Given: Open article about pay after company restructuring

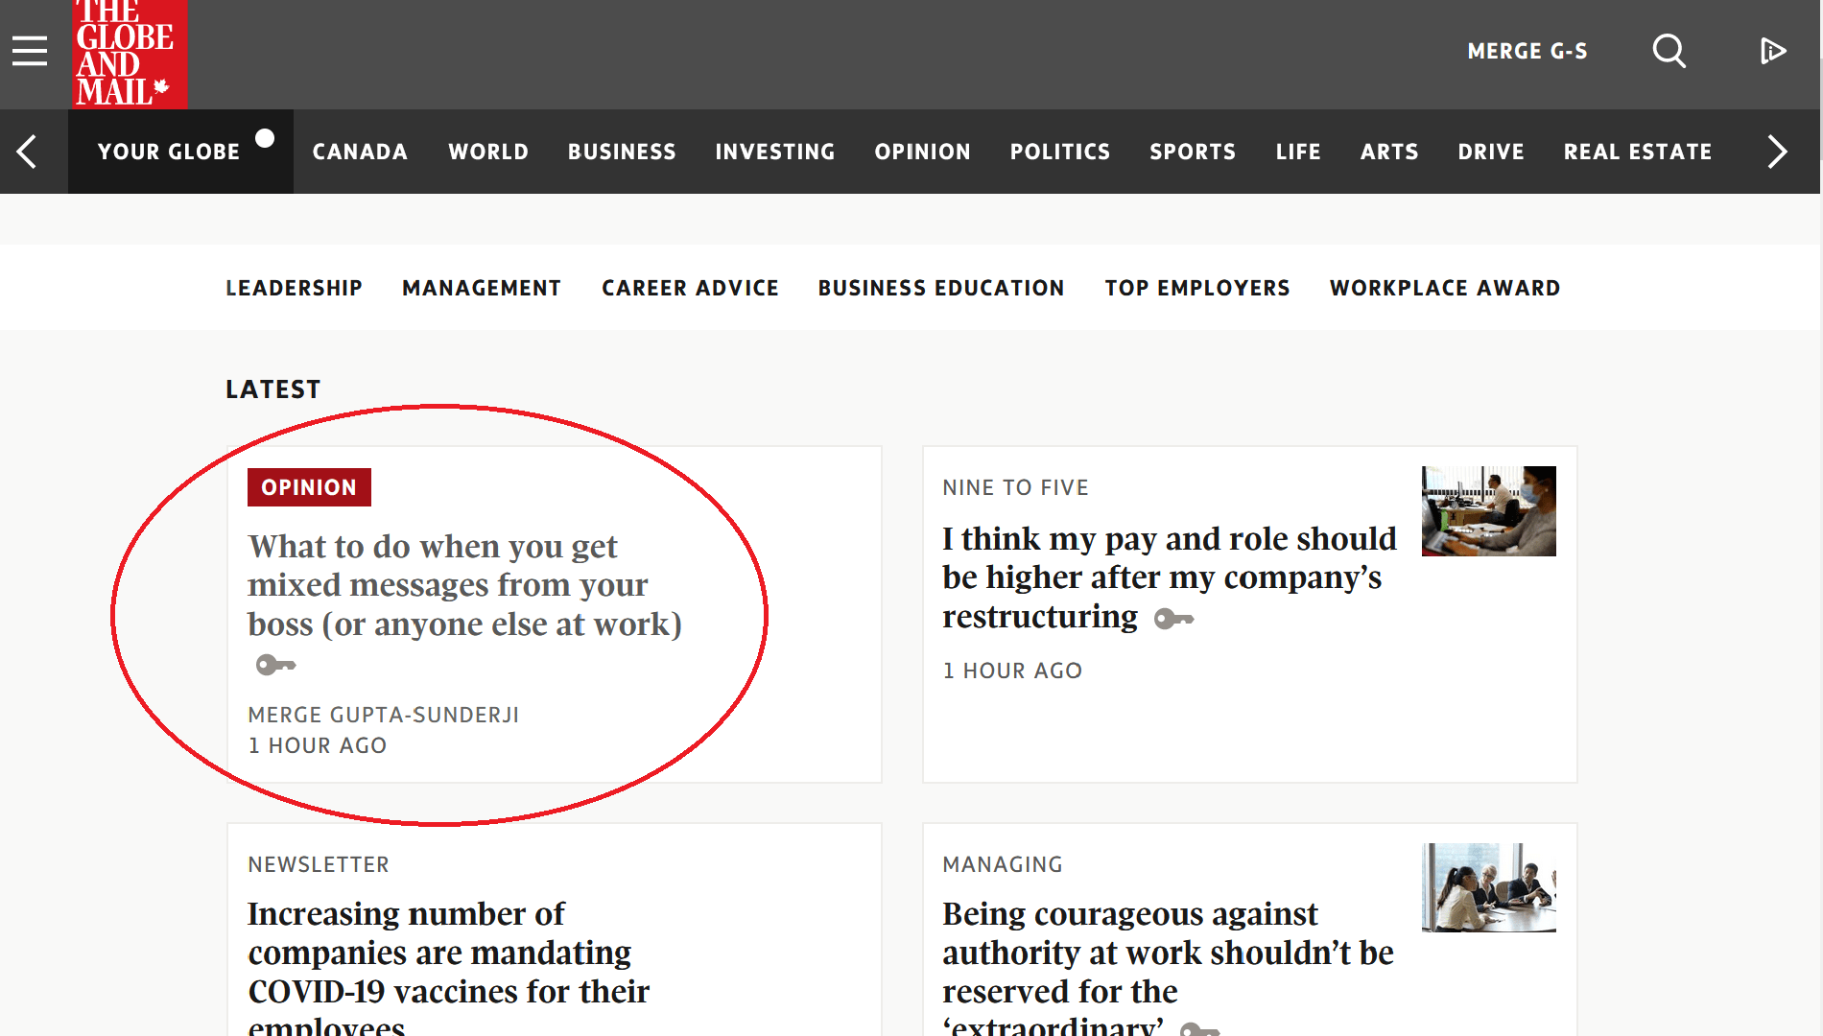Looking at the screenshot, I should click(x=1169, y=577).
